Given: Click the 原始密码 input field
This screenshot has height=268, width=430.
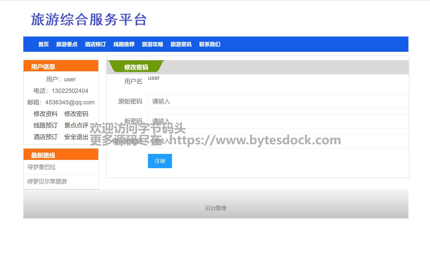Looking at the screenshot, I should point(278,101).
